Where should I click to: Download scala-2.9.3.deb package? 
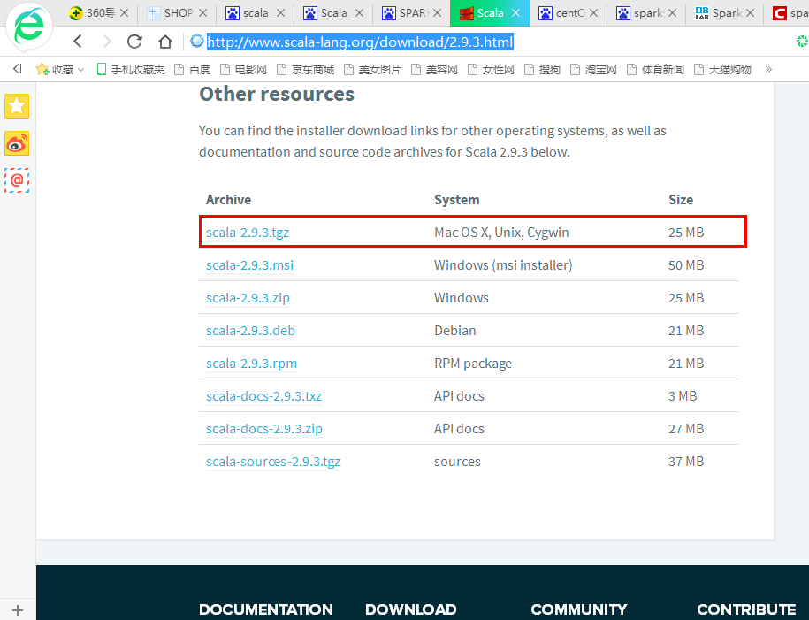pyautogui.click(x=250, y=331)
